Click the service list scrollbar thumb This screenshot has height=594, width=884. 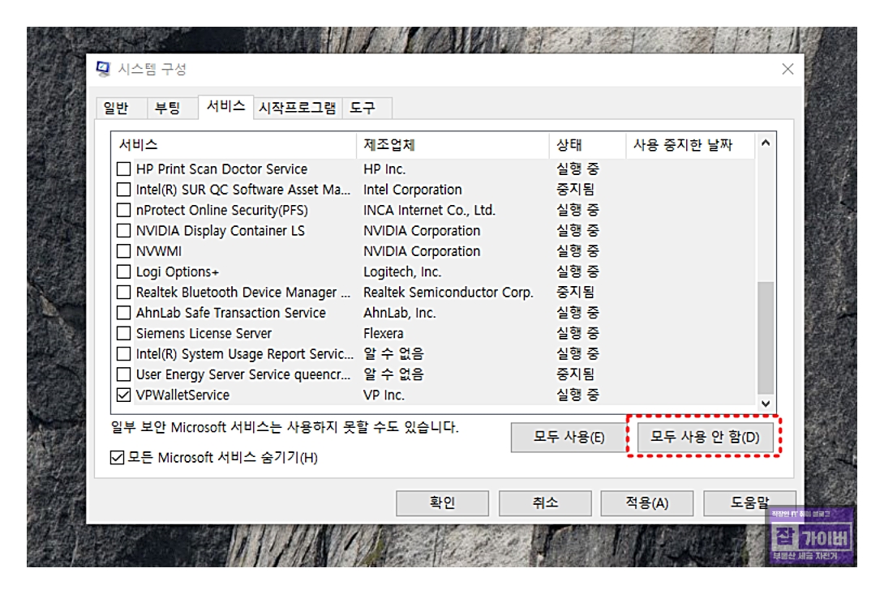[x=766, y=337]
